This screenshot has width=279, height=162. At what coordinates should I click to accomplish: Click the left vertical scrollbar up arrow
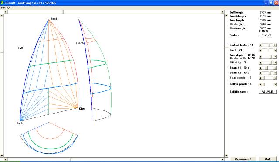2,16
